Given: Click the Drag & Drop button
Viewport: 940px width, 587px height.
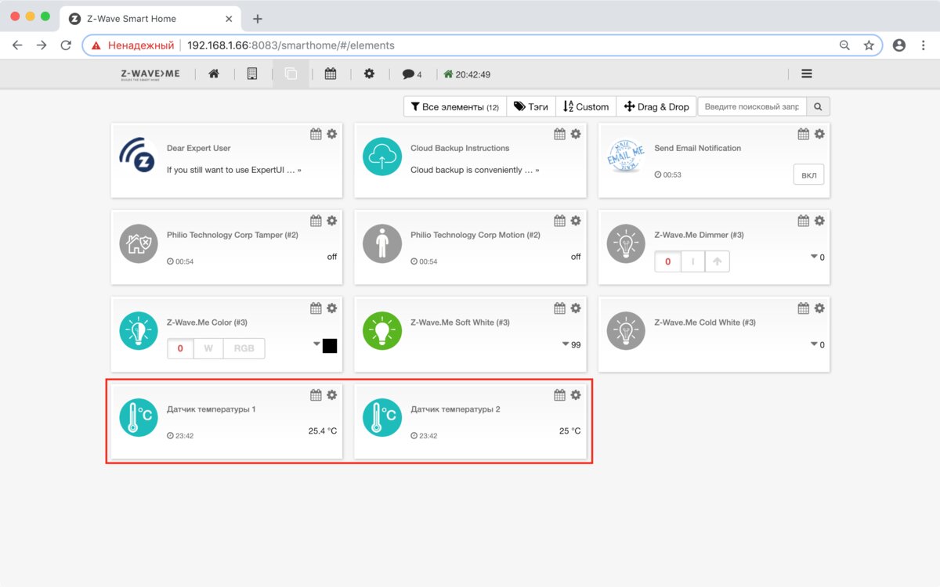Looking at the screenshot, I should pyautogui.click(x=656, y=106).
